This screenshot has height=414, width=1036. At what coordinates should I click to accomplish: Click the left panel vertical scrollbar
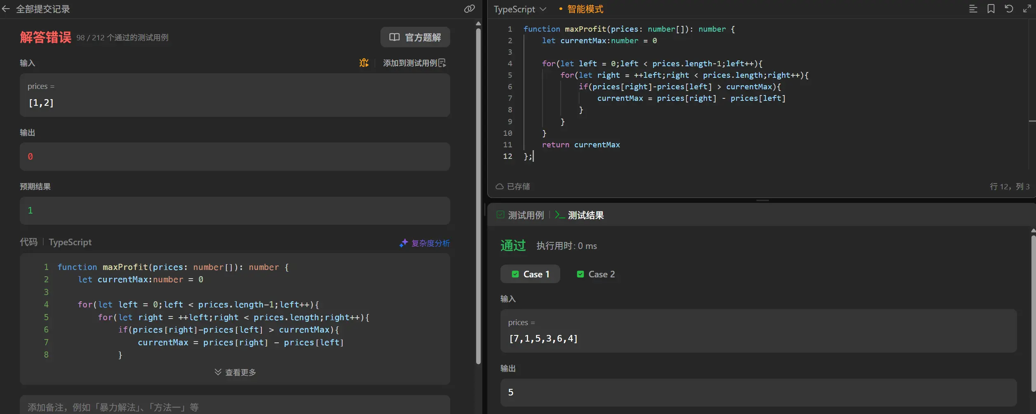478,193
